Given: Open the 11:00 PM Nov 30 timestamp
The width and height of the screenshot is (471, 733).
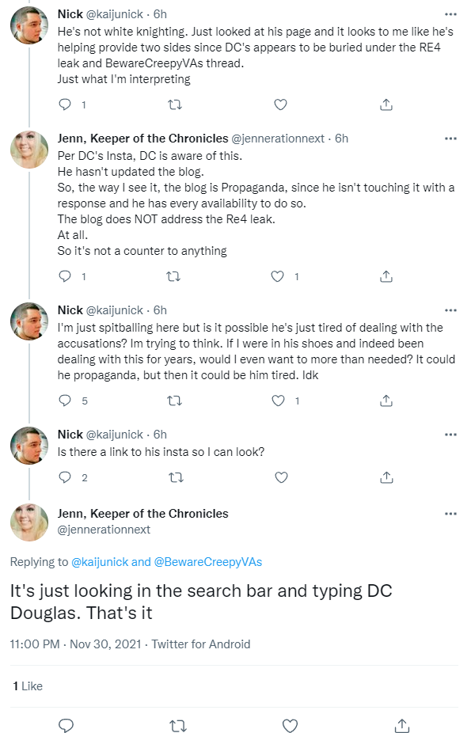Looking at the screenshot, I should tap(76, 644).
